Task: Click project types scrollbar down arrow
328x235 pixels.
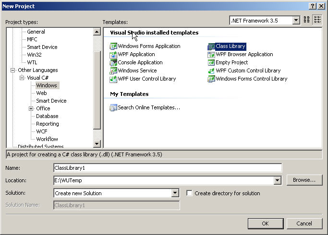Action: (97, 144)
